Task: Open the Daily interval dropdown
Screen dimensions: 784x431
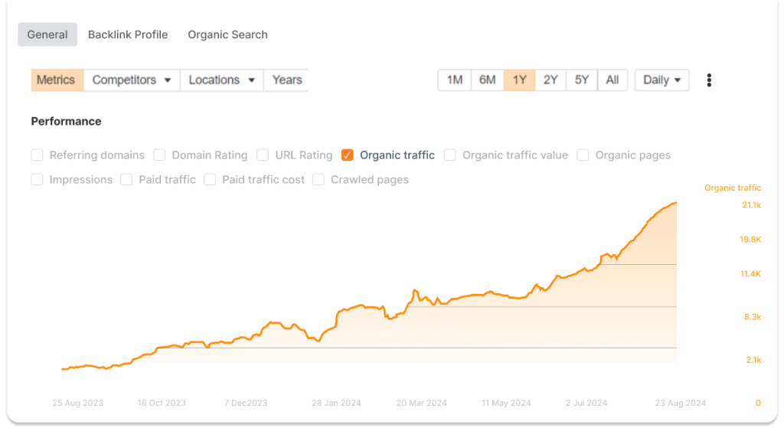Action: [662, 80]
